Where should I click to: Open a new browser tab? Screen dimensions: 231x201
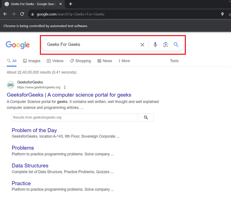coord(70,4)
